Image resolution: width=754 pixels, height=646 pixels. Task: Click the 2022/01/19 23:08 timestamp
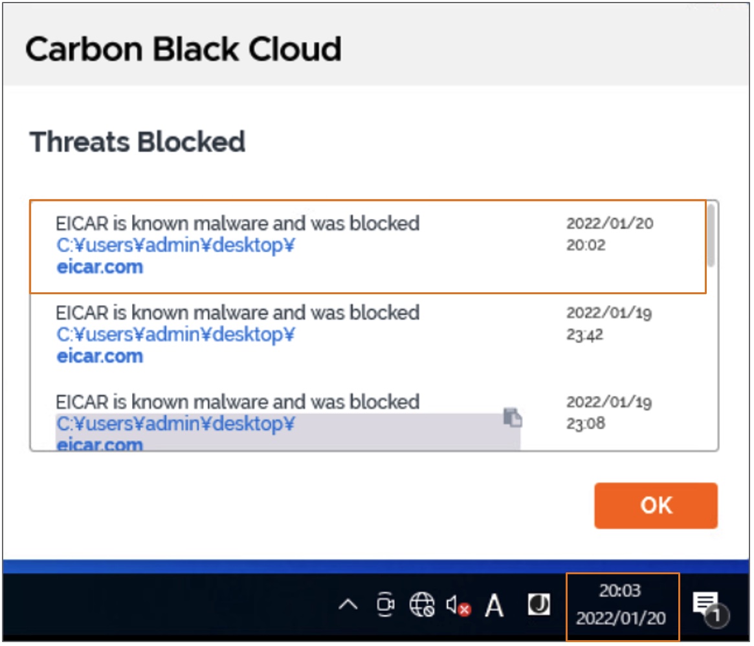click(x=609, y=413)
